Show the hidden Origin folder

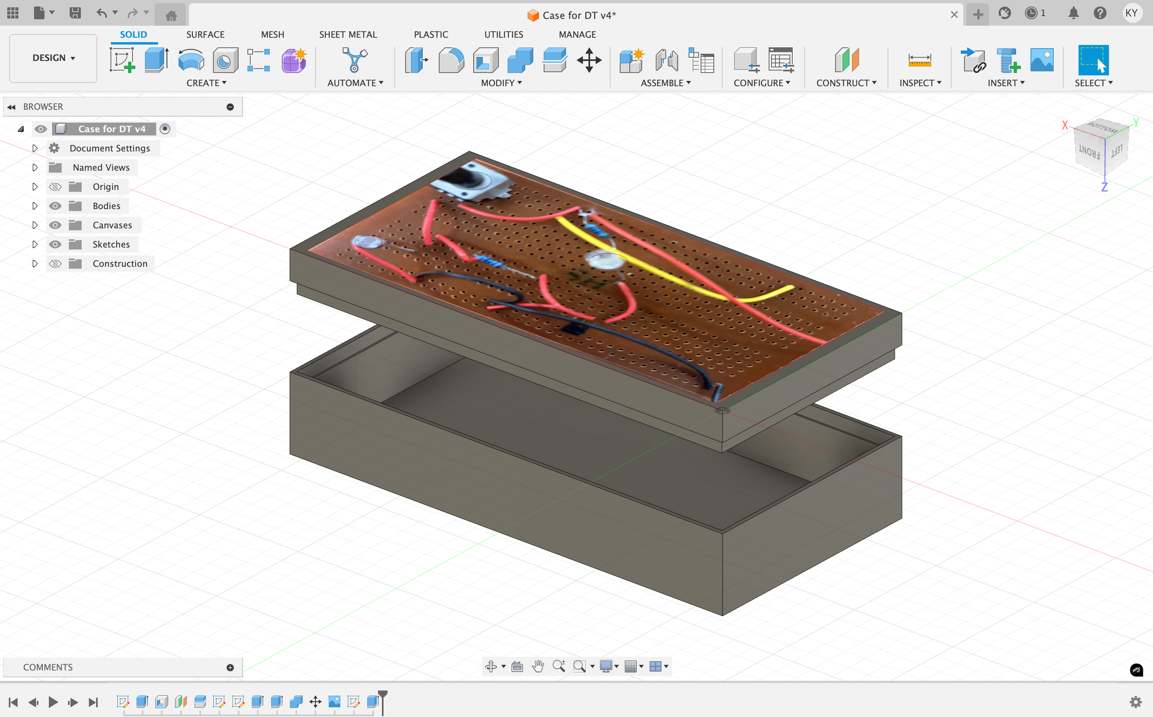pyautogui.click(x=55, y=187)
